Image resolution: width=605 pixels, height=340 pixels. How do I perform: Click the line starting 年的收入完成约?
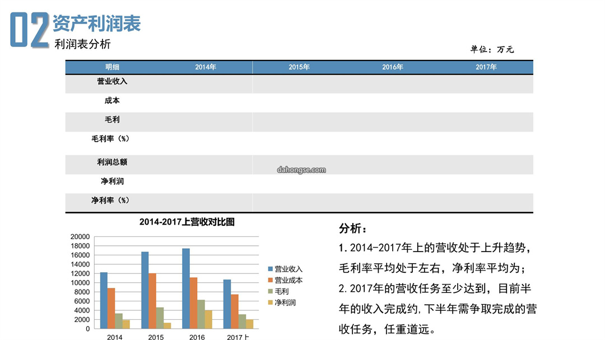click(438, 309)
